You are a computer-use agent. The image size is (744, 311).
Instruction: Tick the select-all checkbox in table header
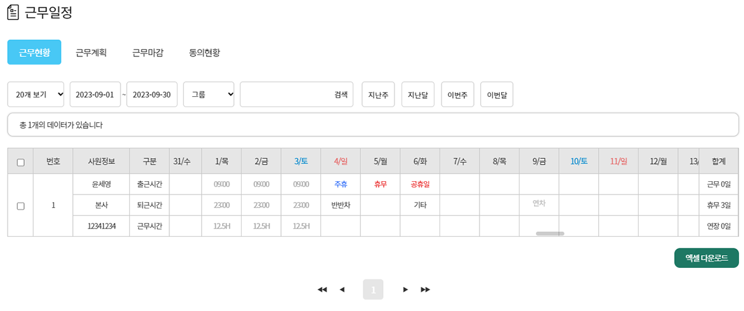click(20, 162)
